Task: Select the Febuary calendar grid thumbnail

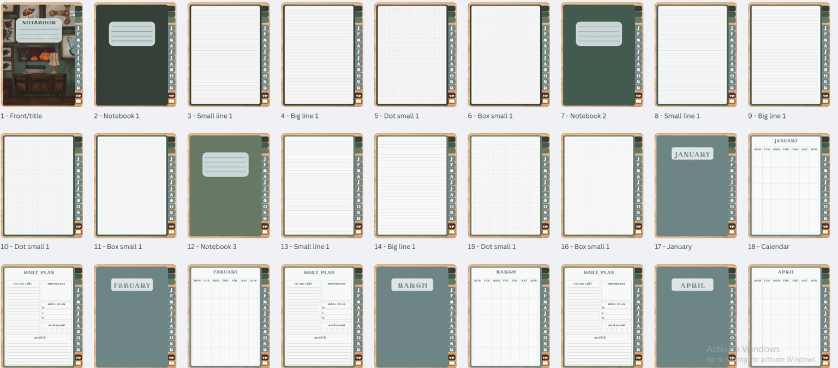Action: [229, 316]
